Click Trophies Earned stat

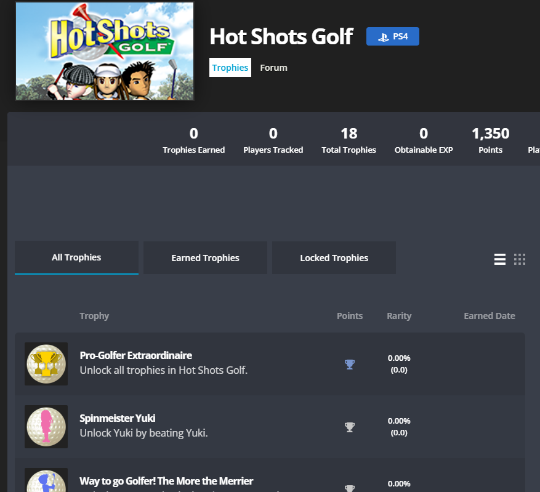[193, 141]
